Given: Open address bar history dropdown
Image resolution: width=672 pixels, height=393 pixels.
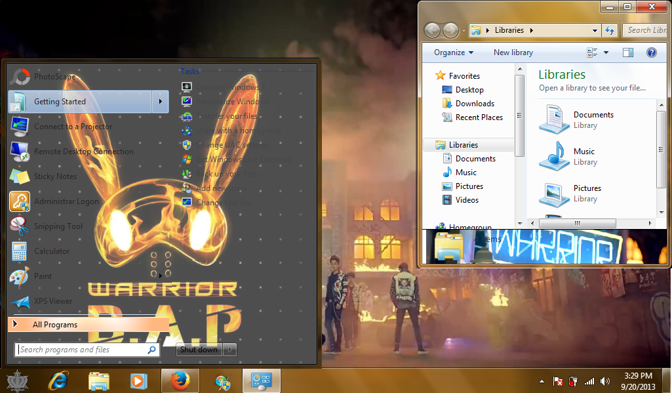Looking at the screenshot, I should tap(595, 30).
